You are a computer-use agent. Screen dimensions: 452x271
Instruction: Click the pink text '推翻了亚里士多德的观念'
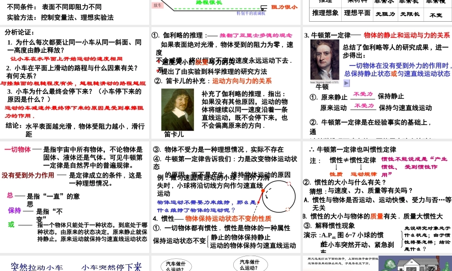[256, 35]
